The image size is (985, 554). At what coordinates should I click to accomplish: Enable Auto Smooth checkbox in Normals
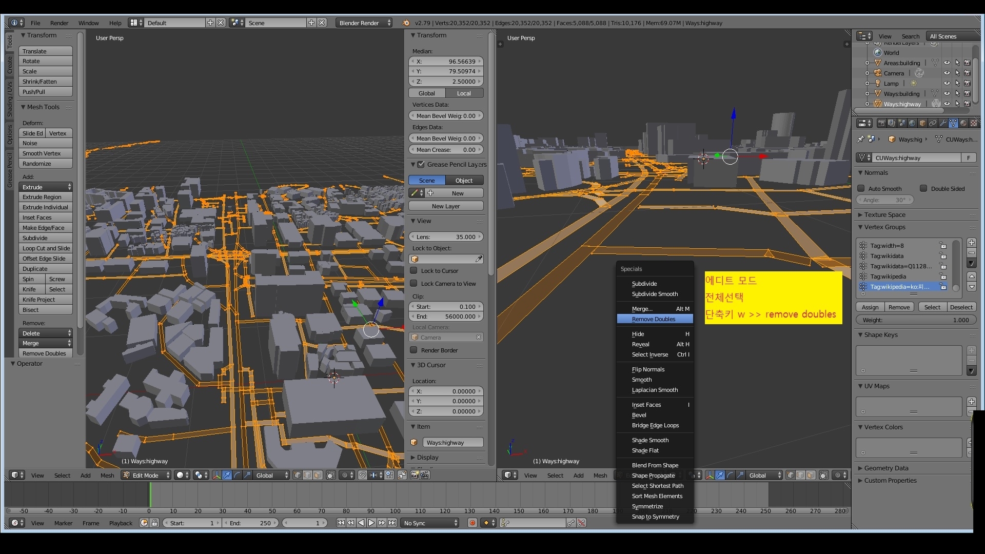861,189
